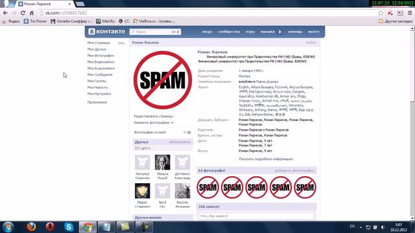Open Мои Друзья in left menu
Viewport: 415px width, 233px height.
(97, 49)
